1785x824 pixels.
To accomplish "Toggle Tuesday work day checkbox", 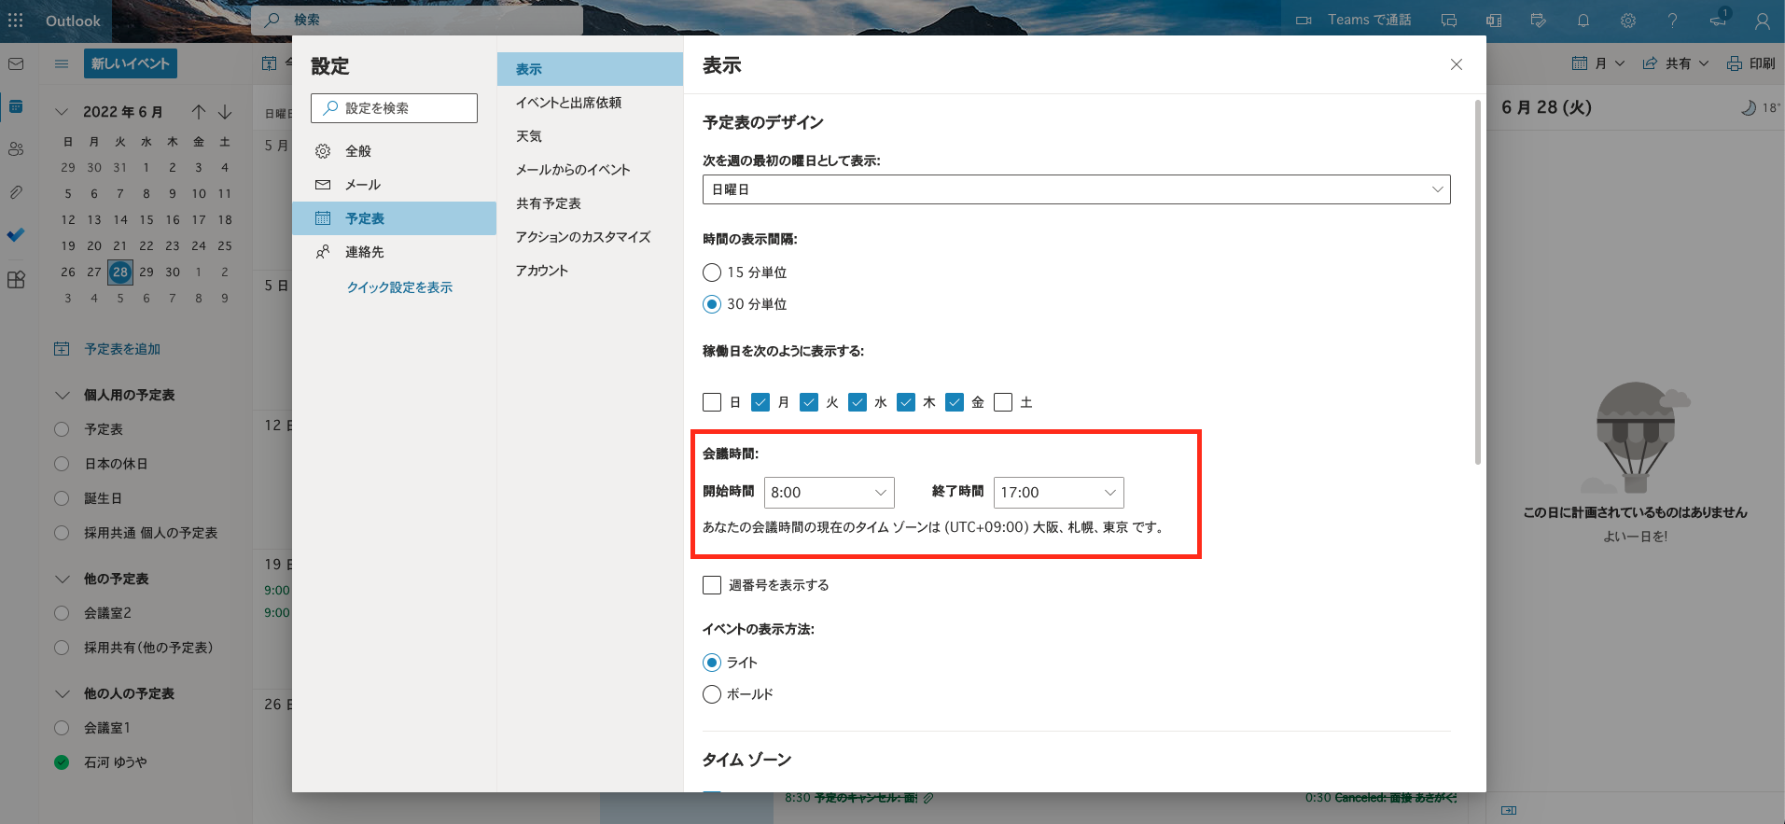I will [x=809, y=402].
